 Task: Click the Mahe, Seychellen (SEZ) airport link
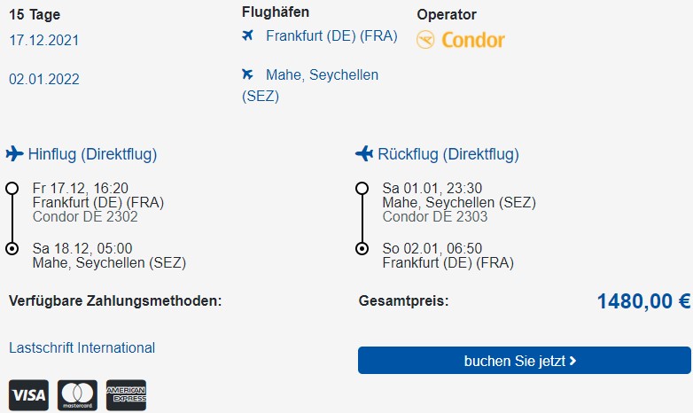pos(310,85)
